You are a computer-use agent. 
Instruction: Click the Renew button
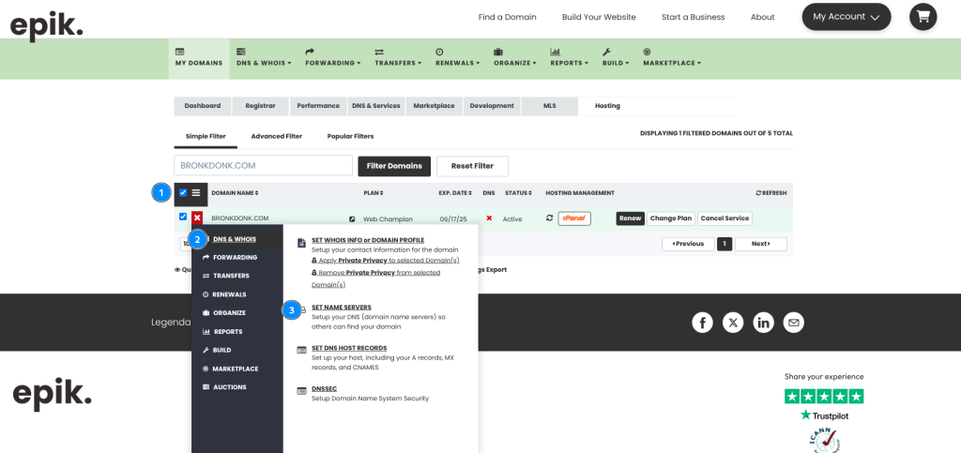[x=630, y=219]
